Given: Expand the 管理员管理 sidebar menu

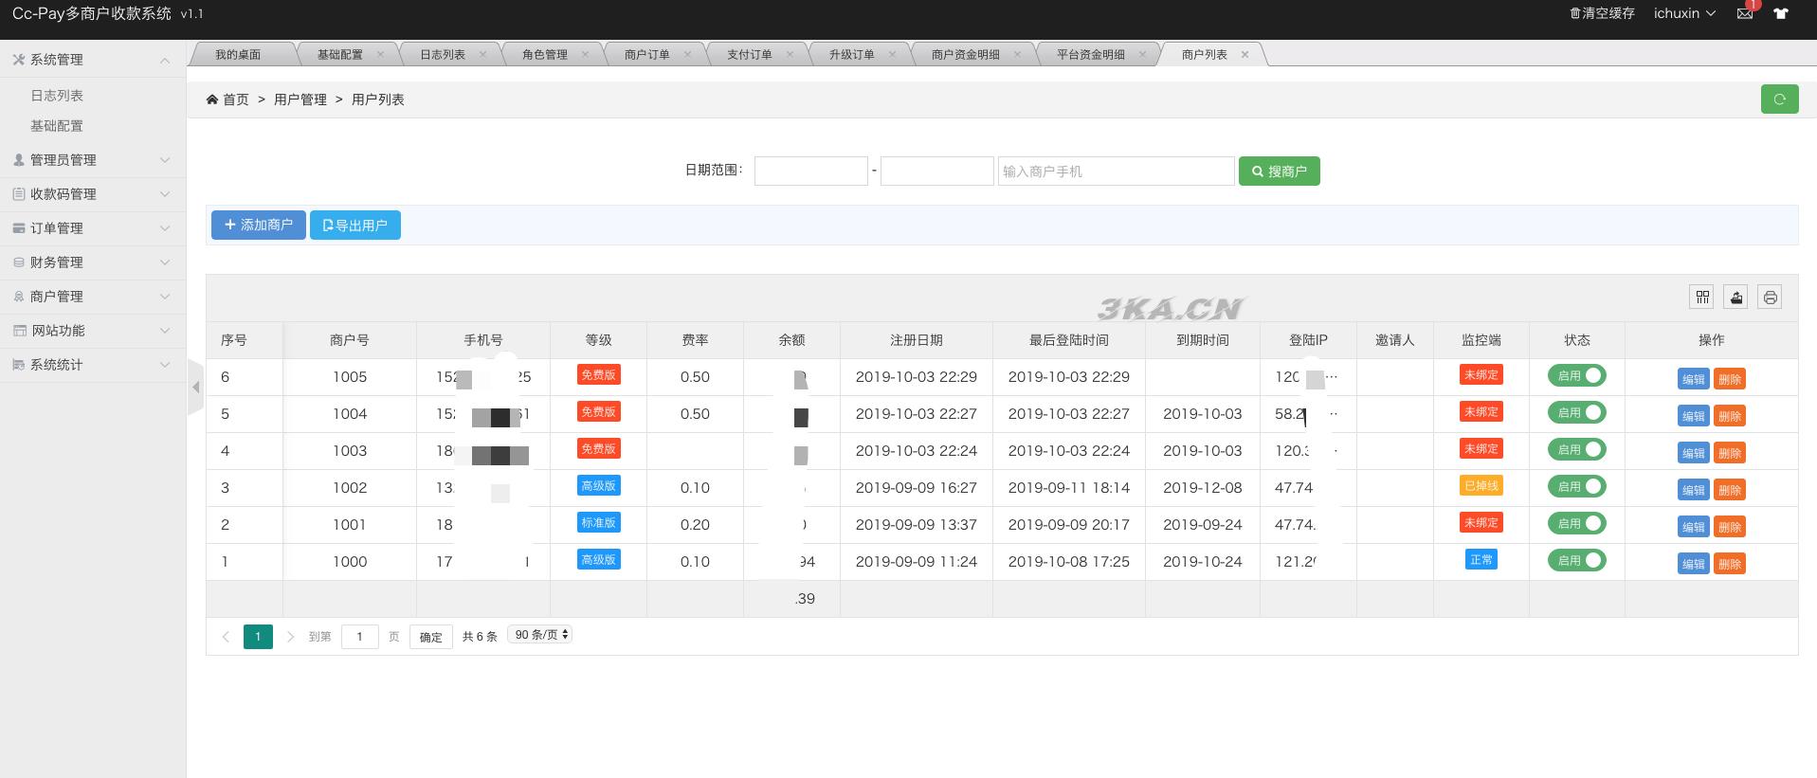Looking at the screenshot, I should [x=93, y=160].
